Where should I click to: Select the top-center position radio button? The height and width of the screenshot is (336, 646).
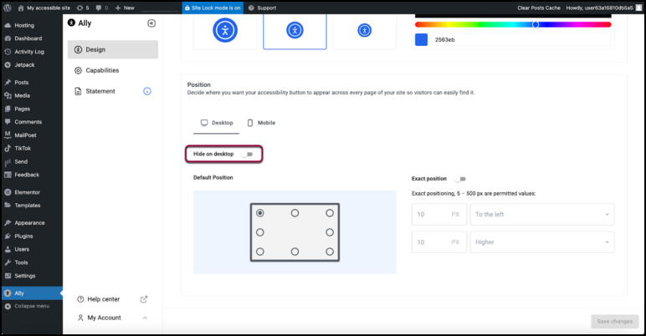click(x=295, y=213)
